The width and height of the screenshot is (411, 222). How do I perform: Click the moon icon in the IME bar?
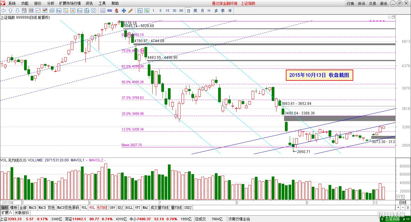point(403,219)
